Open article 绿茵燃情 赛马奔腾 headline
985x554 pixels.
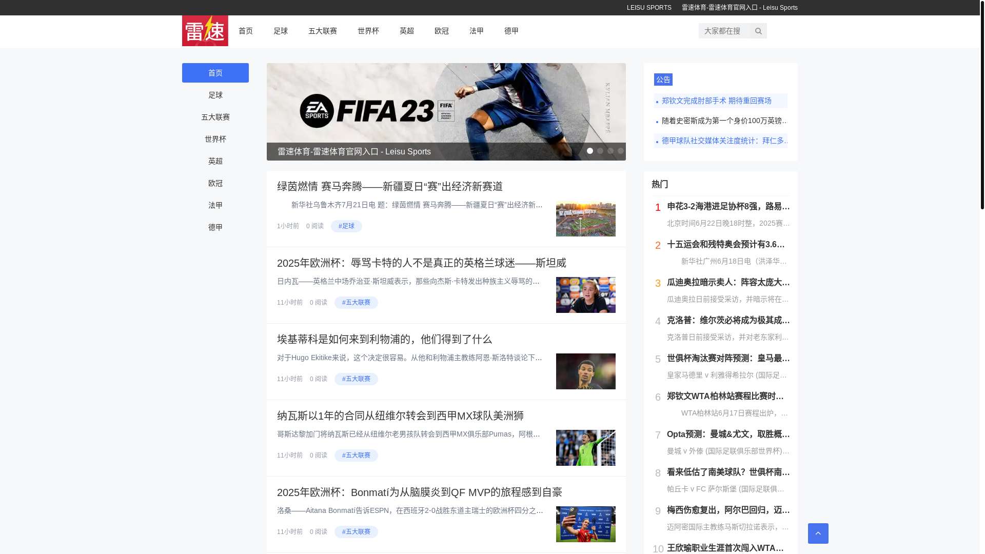point(390,186)
